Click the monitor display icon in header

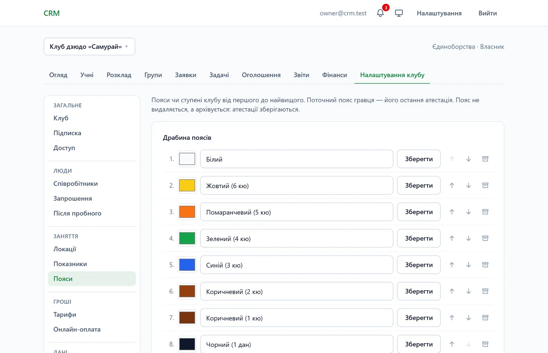click(399, 13)
